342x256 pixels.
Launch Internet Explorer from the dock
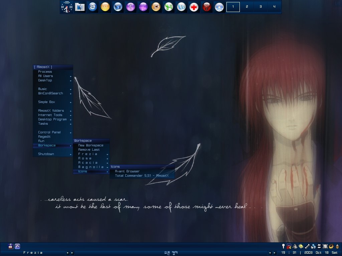(93, 7)
